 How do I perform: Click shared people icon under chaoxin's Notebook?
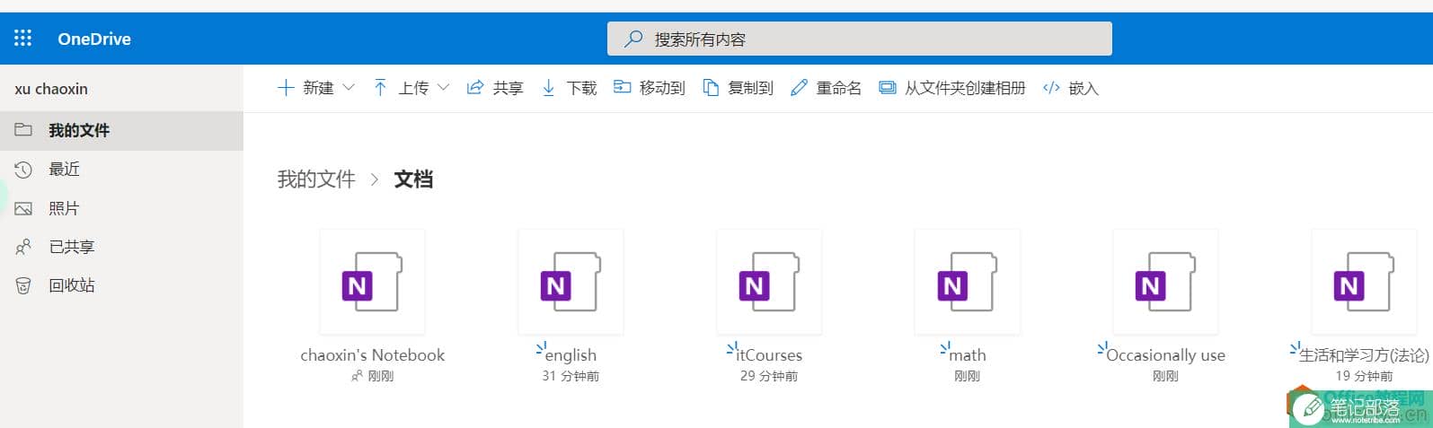click(x=357, y=376)
